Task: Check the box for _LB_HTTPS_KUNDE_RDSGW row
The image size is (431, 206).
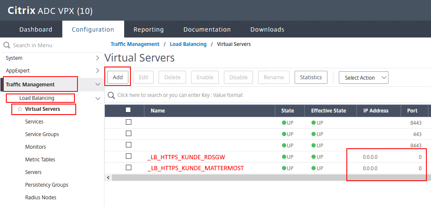Action: 128,156
